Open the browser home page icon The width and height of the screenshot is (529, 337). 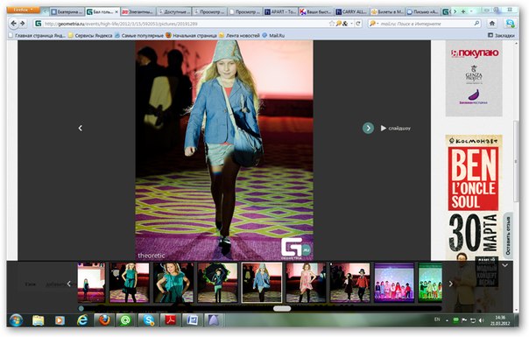[x=492, y=24]
